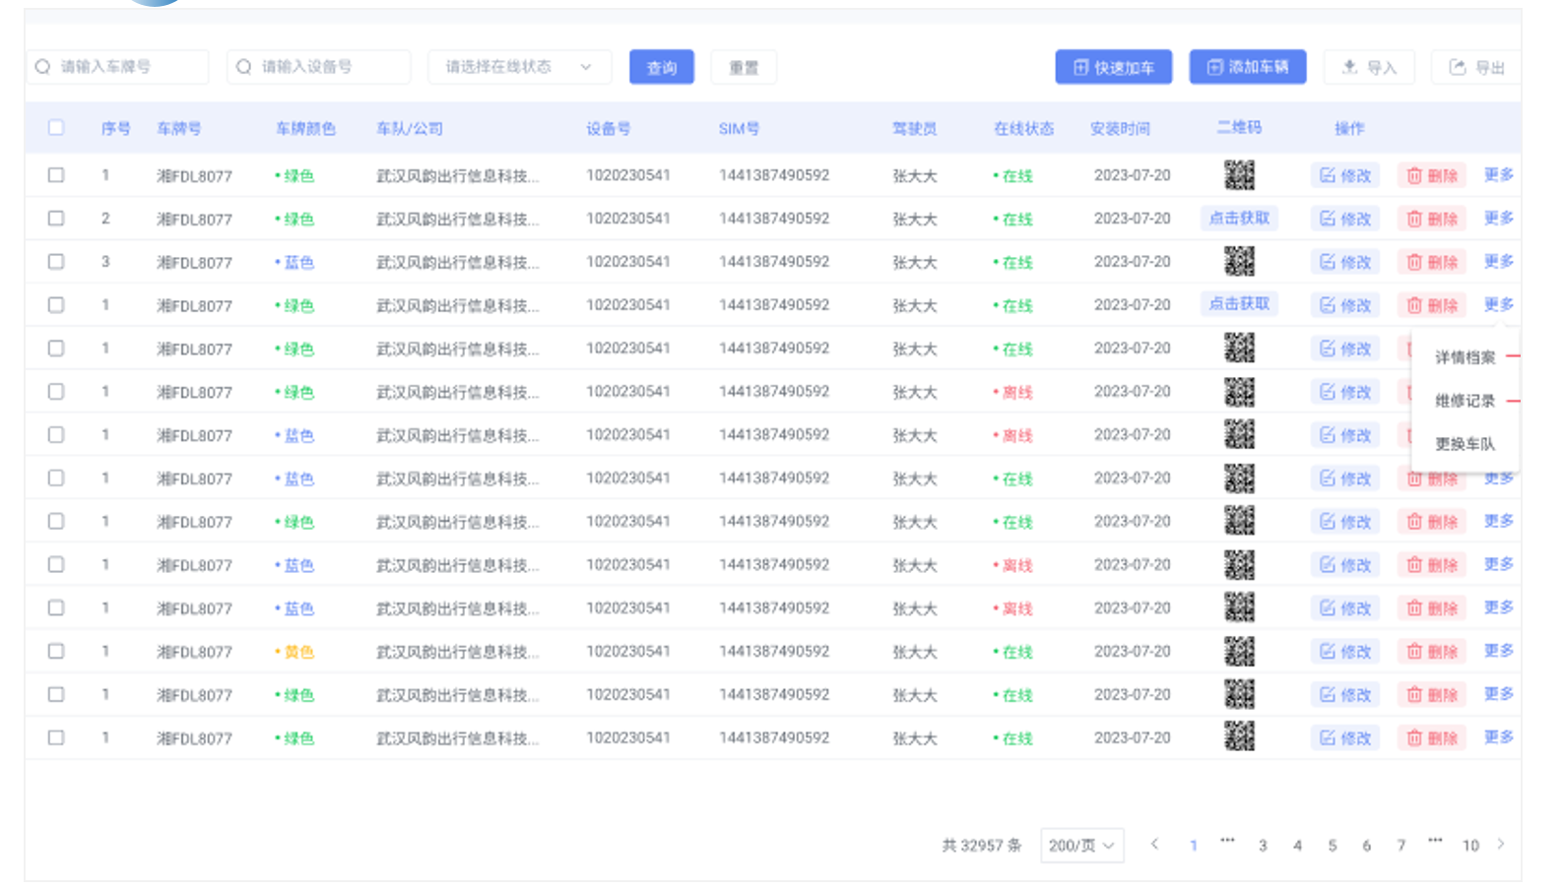Image resolution: width=1563 pixels, height=891 pixels.
Task: Jump to page 7 in pagination
Action: [x=1400, y=846]
